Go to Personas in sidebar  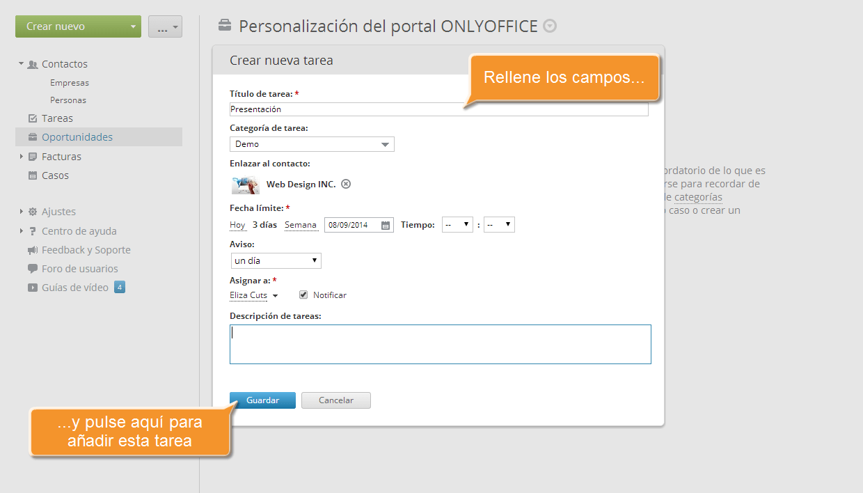click(x=68, y=100)
